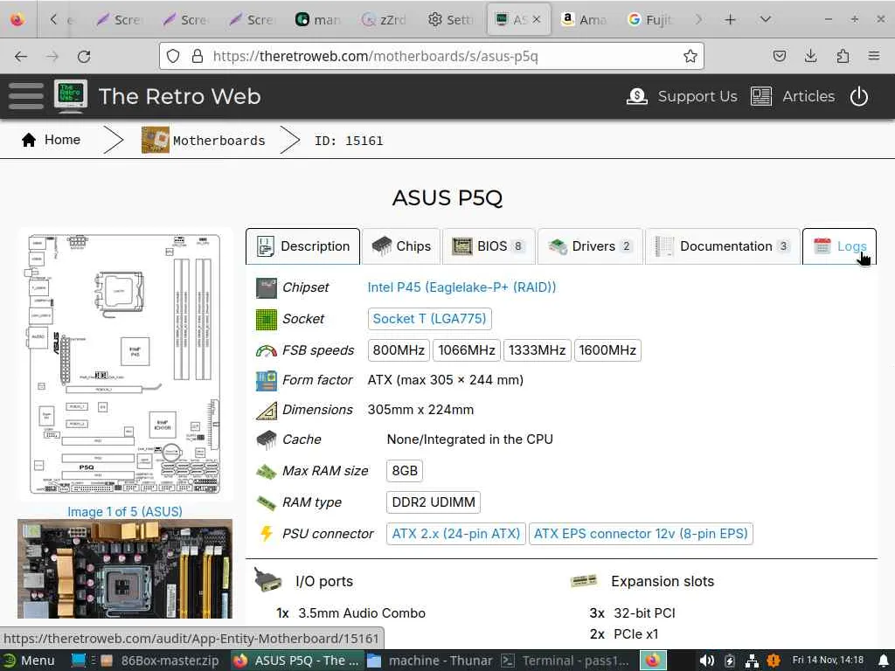Click the power login icon in header
This screenshot has height=671, width=895.
tap(858, 96)
